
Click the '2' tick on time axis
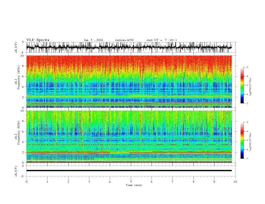[68, 182]
